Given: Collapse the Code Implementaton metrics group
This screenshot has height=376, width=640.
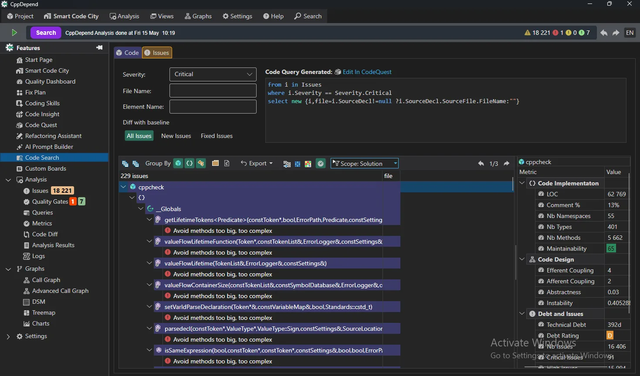Looking at the screenshot, I should pyautogui.click(x=522, y=183).
